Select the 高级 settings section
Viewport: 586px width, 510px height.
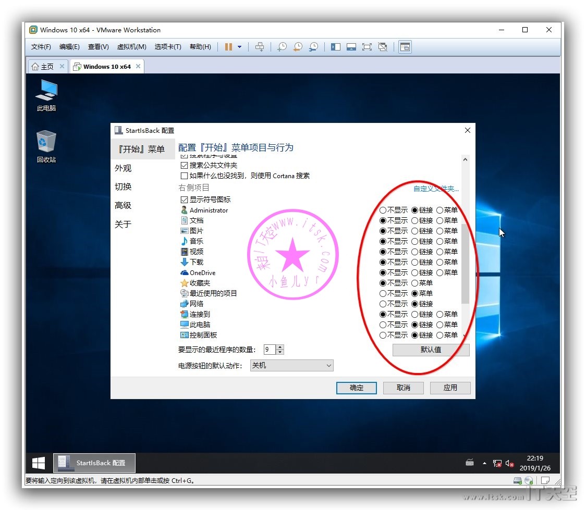pyautogui.click(x=123, y=206)
